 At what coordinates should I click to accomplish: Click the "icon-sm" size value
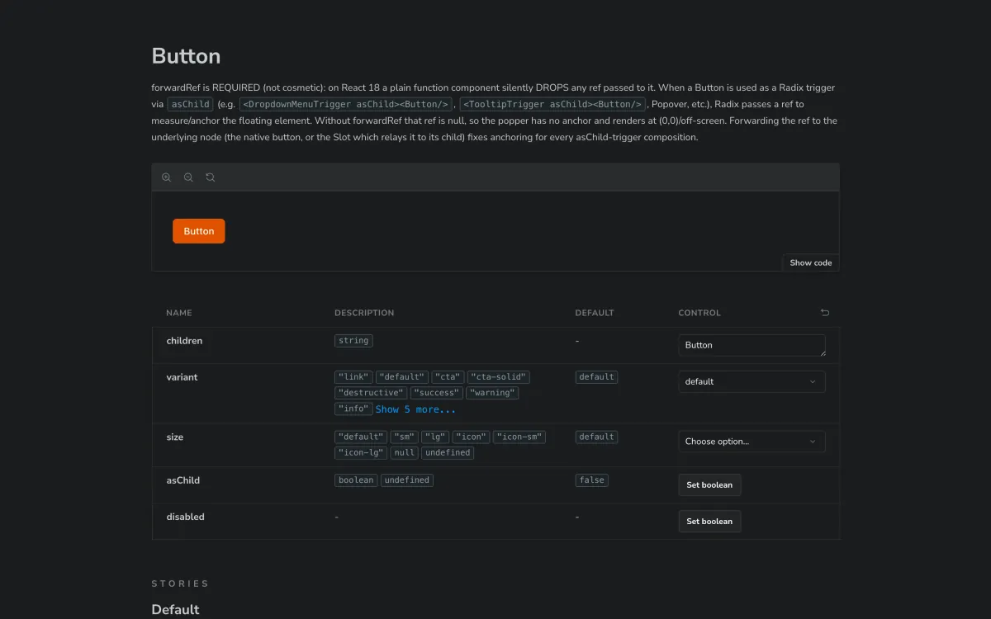pyautogui.click(x=519, y=437)
